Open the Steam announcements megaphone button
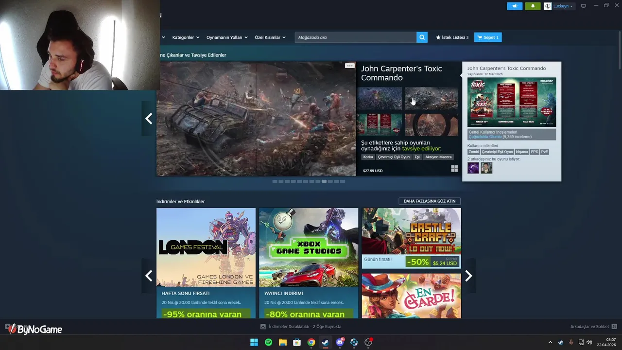The width and height of the screenshot is (622, 350). (515, 6)
